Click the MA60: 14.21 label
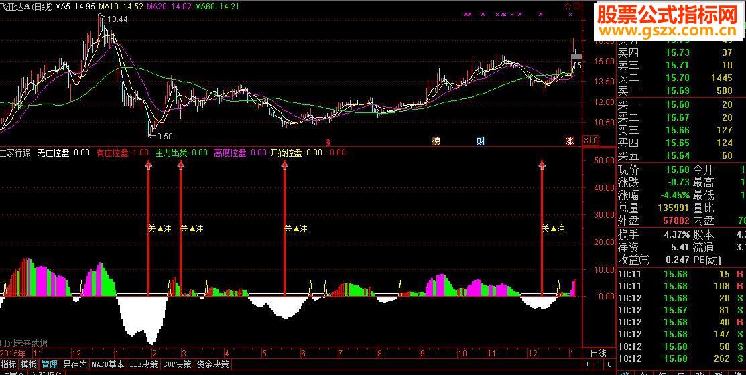 point(217,7)
